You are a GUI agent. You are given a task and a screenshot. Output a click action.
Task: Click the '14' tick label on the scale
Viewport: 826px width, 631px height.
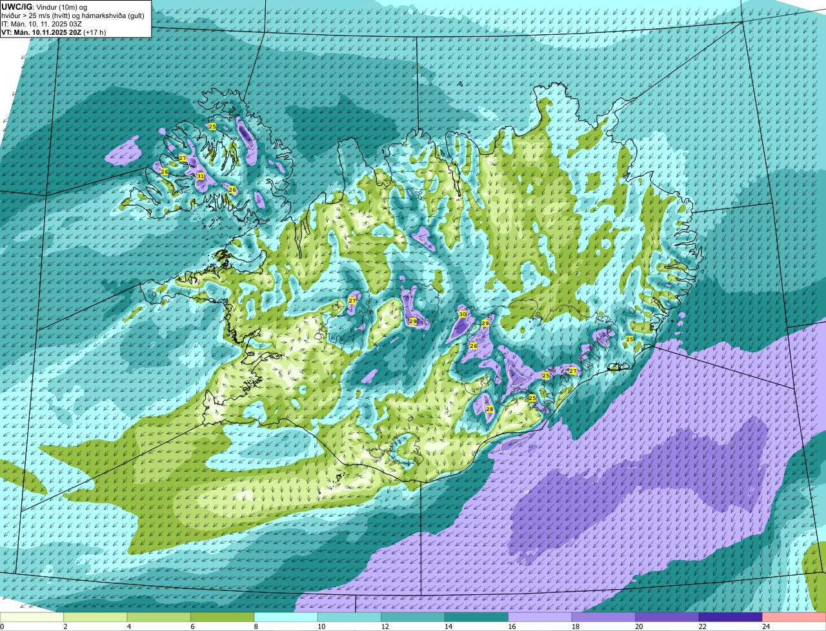pos(448,626)
